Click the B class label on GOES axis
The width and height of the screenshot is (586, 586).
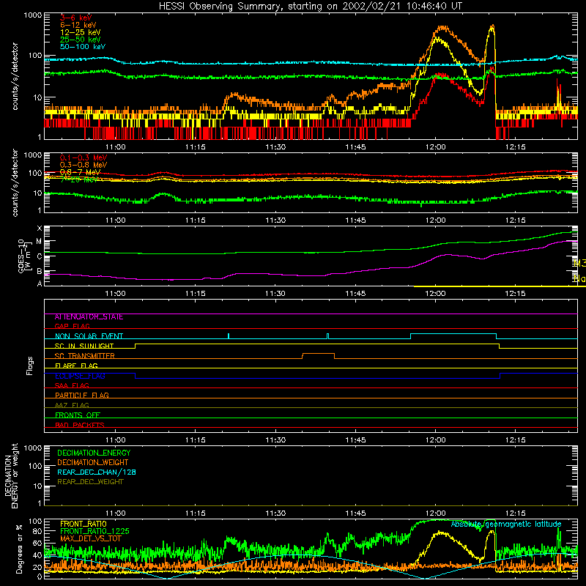coord(40,272)
